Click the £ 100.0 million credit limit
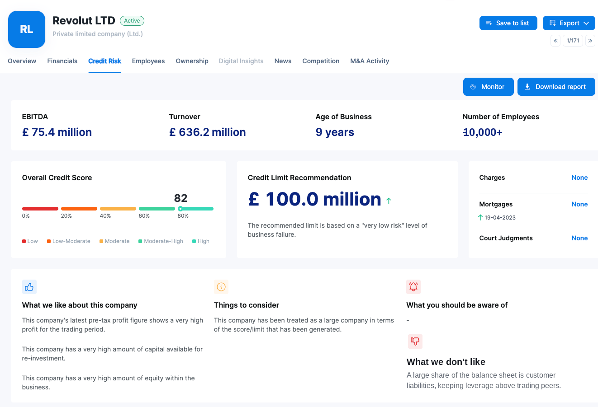This screenshot has width=598, height=407. [315, 199]
